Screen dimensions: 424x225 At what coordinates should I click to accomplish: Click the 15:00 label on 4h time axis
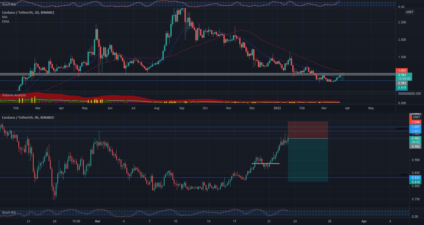click(76, 221)
